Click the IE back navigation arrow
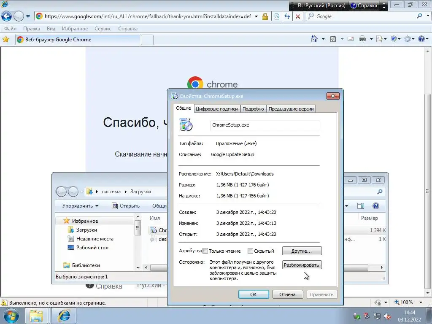432x324 pixels. pos(7,16)
